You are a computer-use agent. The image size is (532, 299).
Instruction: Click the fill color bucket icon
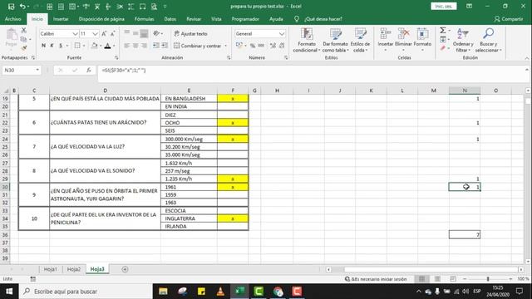(94, 46)
